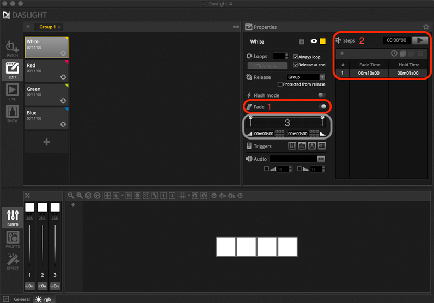Close the Group 1 tab
The image size is (434, 303).
point(59,27)
